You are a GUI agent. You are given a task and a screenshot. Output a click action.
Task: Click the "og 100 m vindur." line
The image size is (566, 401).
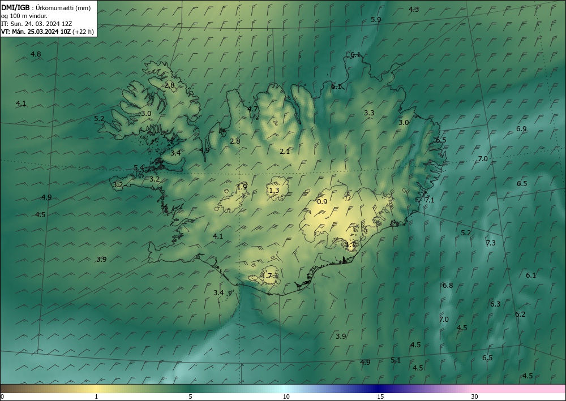24,16
